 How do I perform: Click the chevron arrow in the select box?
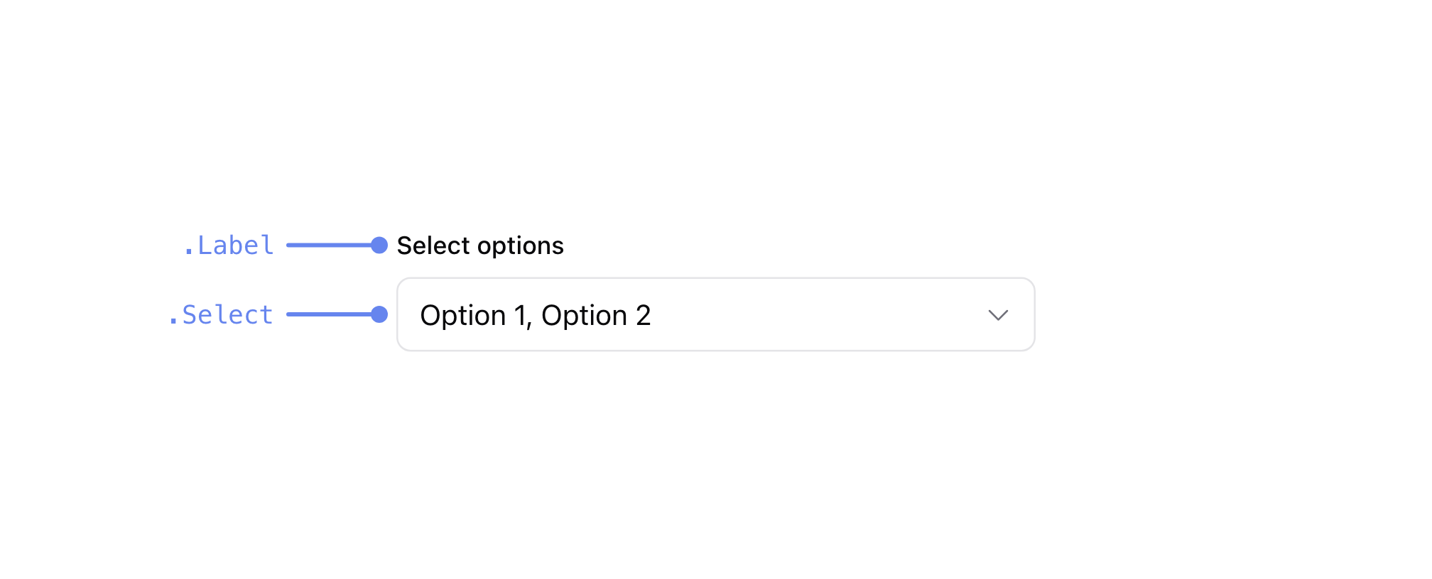[998, 315]
